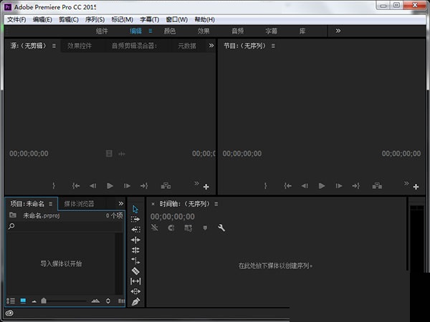The image size is (430, 322).
Task: Go to out point in source monitor
Action: click(144, 186)
